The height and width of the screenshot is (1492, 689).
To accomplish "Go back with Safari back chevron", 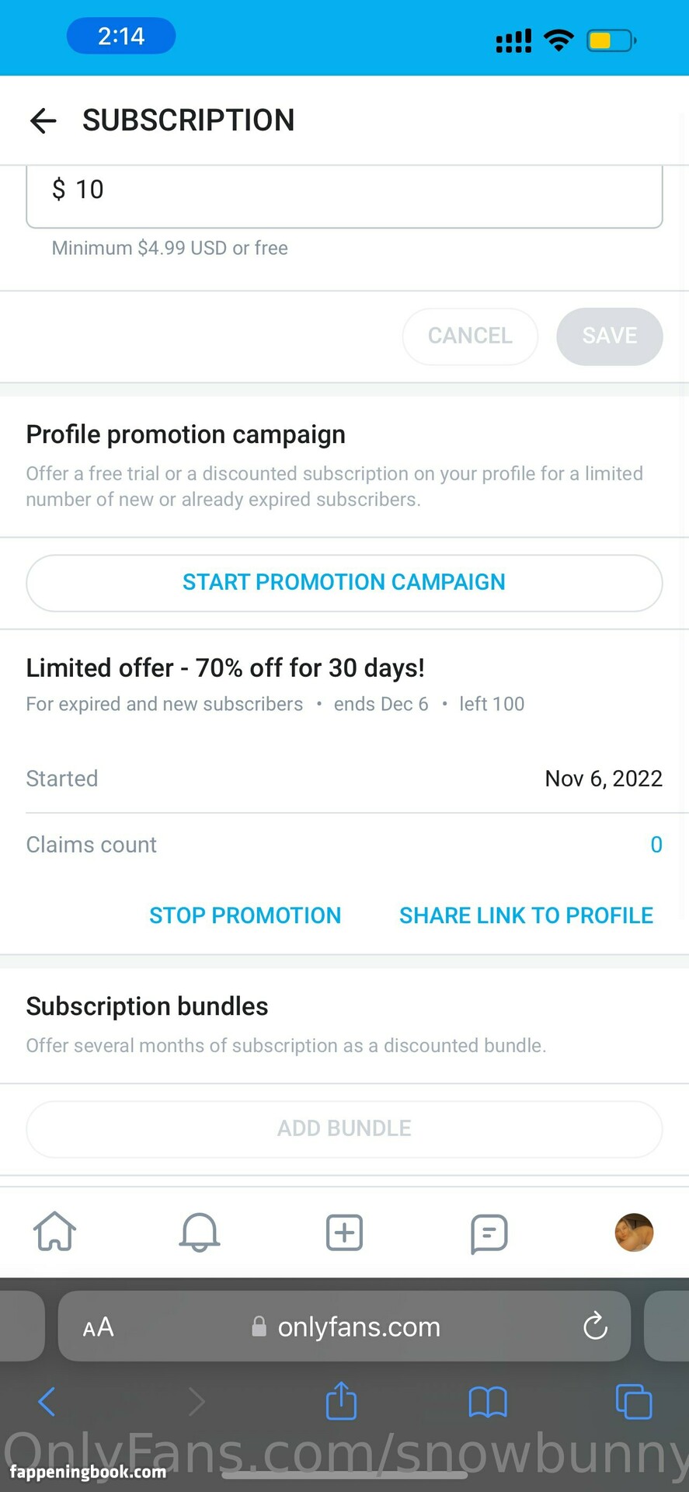I will point(47,1402).
